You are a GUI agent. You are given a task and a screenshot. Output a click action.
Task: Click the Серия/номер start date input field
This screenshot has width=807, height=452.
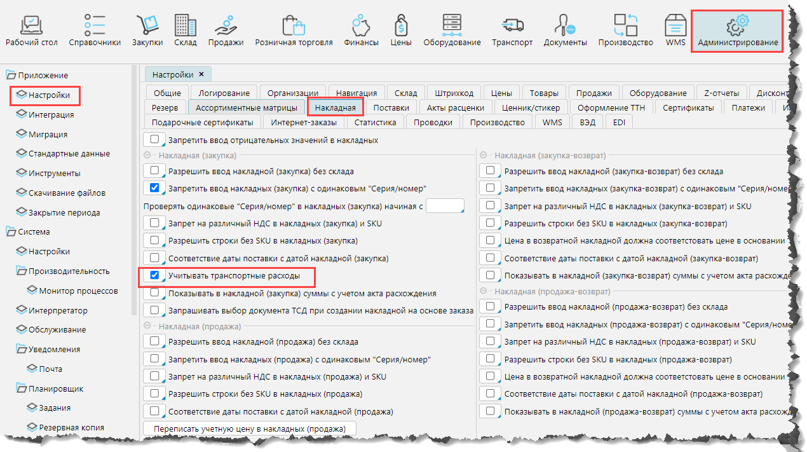(445, 206)
